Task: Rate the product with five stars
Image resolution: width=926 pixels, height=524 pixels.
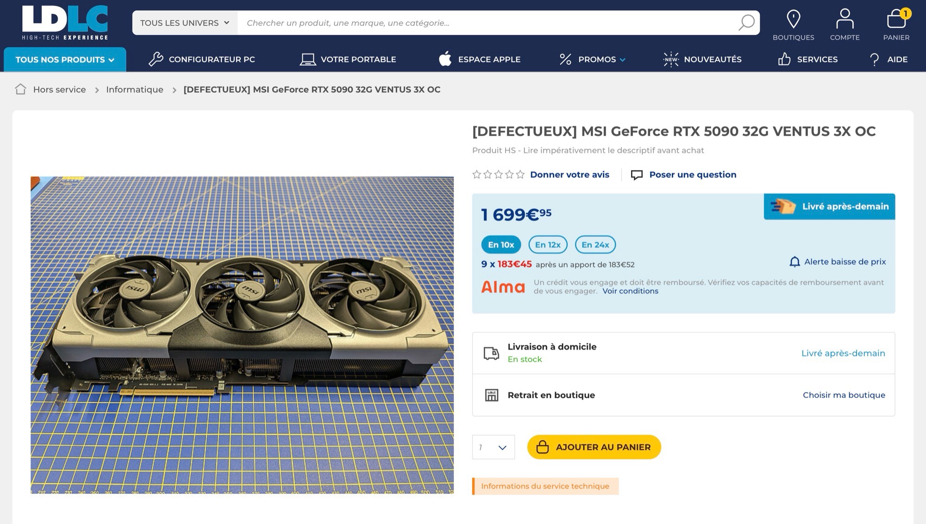Action: click(520, 175)
